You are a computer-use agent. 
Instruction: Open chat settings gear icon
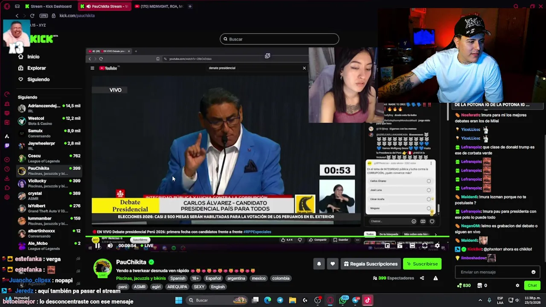pyautogui.click(x=517, y=286)
